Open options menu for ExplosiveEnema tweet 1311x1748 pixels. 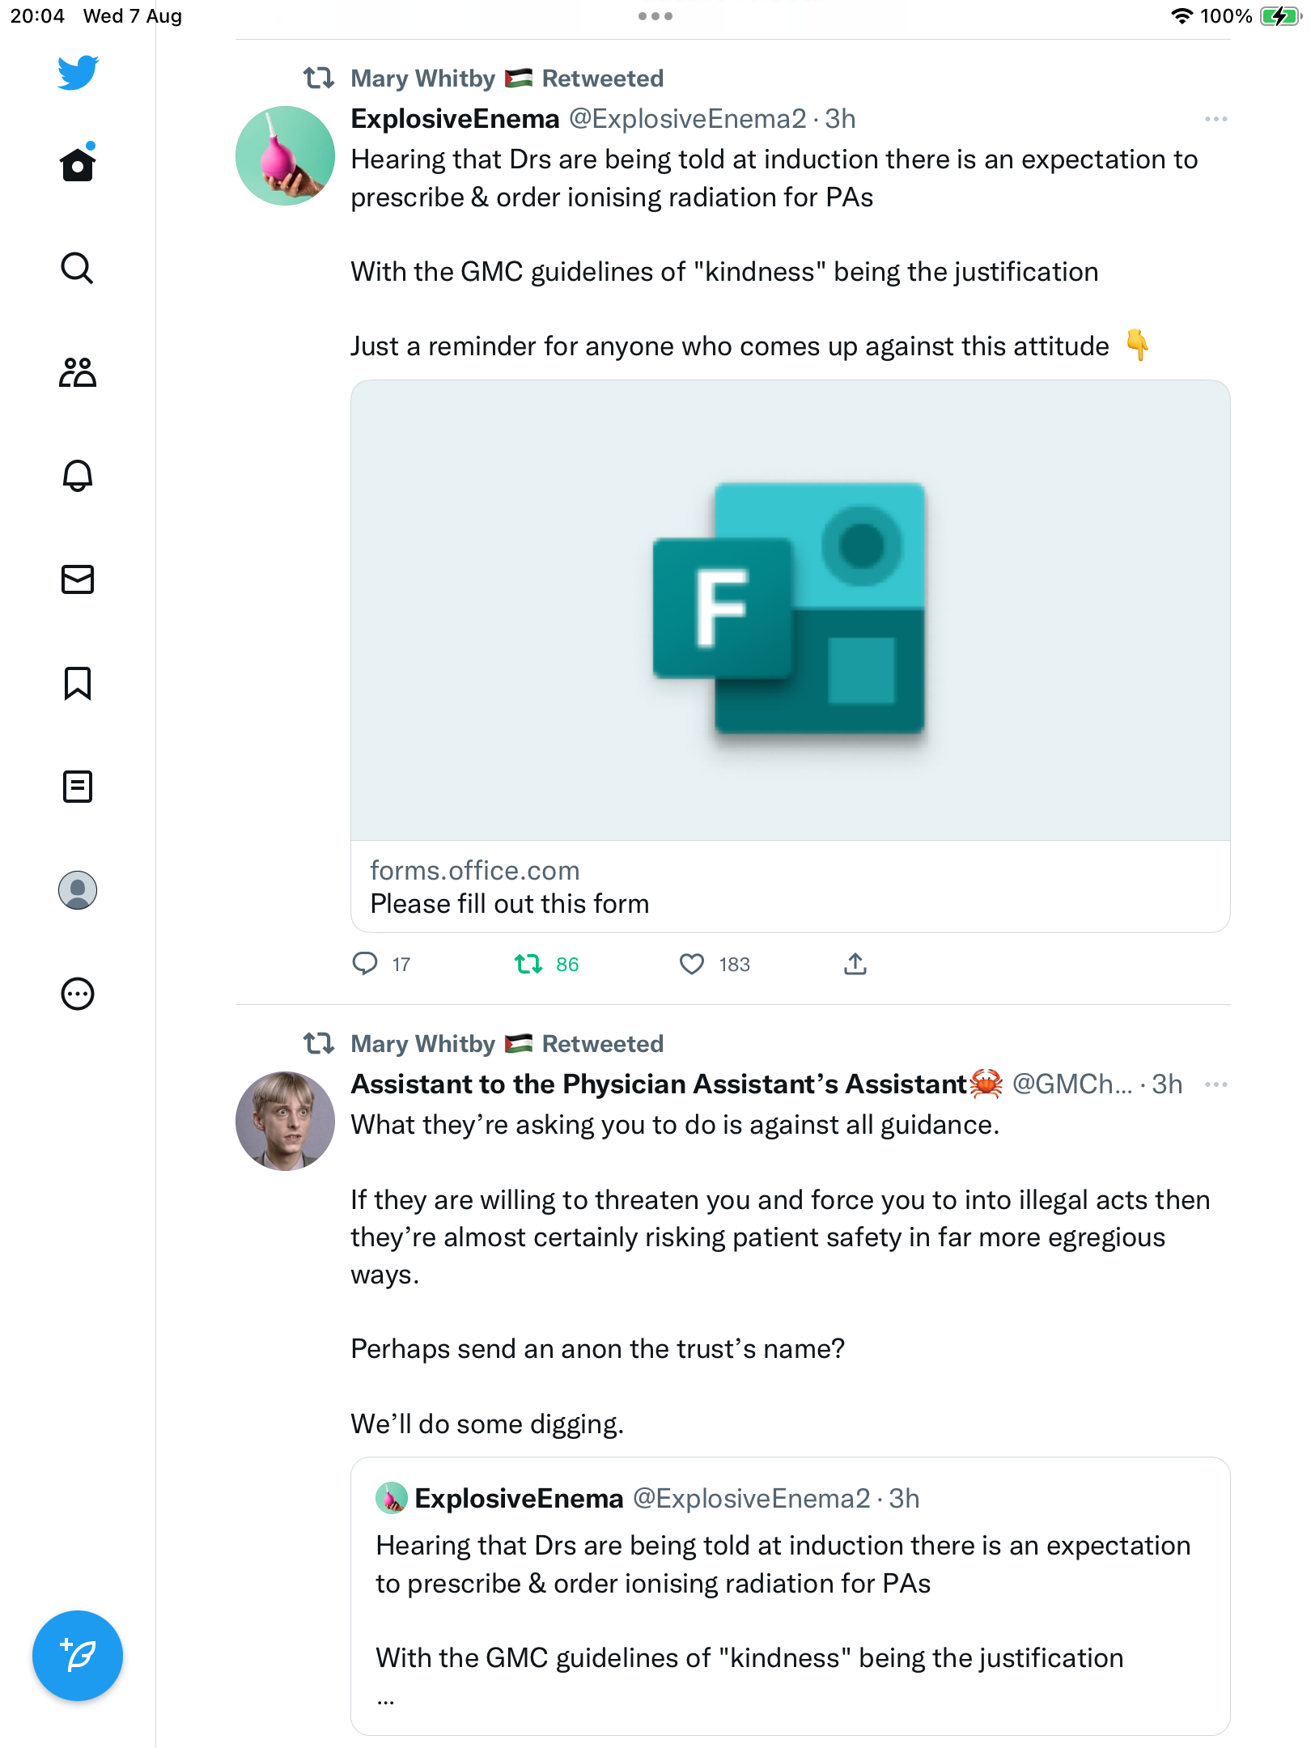[1216, 119]
